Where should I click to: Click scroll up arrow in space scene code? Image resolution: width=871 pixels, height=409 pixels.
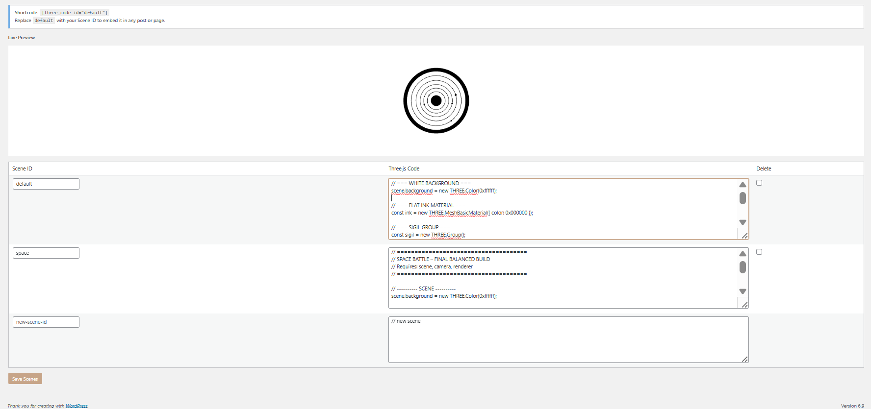[x=743, y=254]
